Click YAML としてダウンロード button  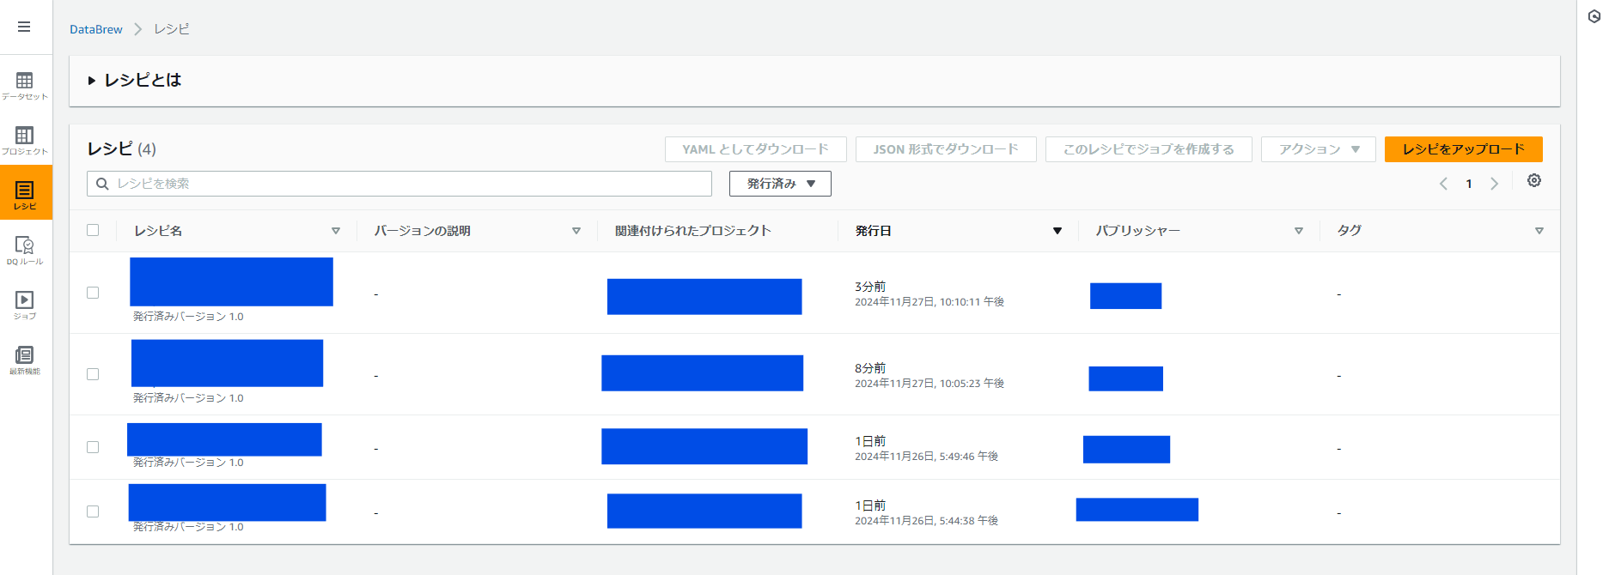755,149
